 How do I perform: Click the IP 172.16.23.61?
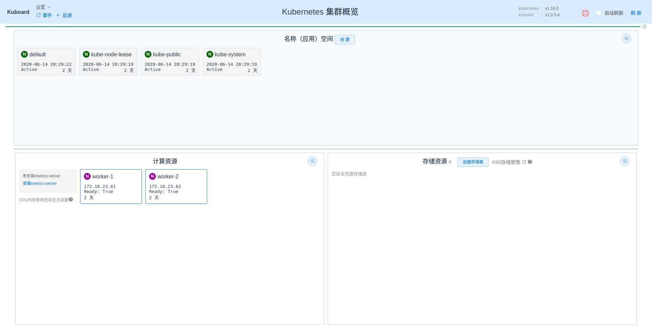tap(100, 187)
